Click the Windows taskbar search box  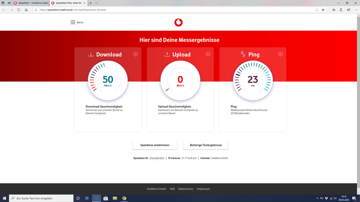click(41, 198)
